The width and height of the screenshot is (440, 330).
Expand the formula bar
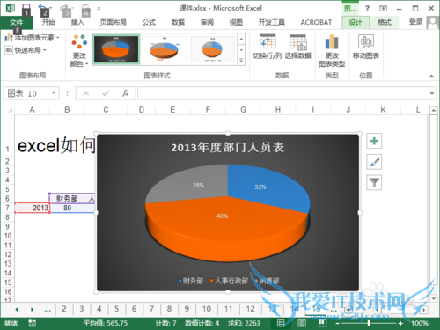point(432,93)
